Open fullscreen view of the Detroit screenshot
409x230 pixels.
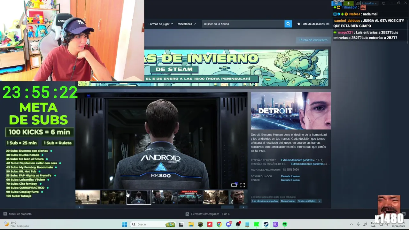pos(243,185)
